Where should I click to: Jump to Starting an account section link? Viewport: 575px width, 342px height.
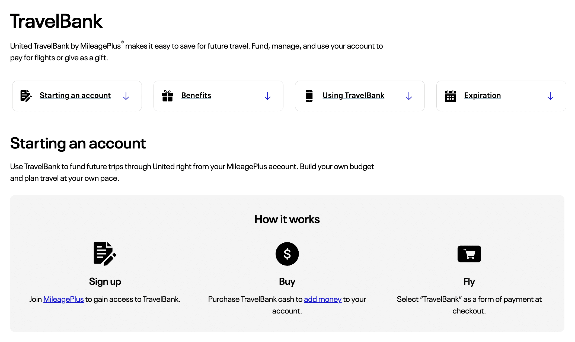(x=75, y=96)
